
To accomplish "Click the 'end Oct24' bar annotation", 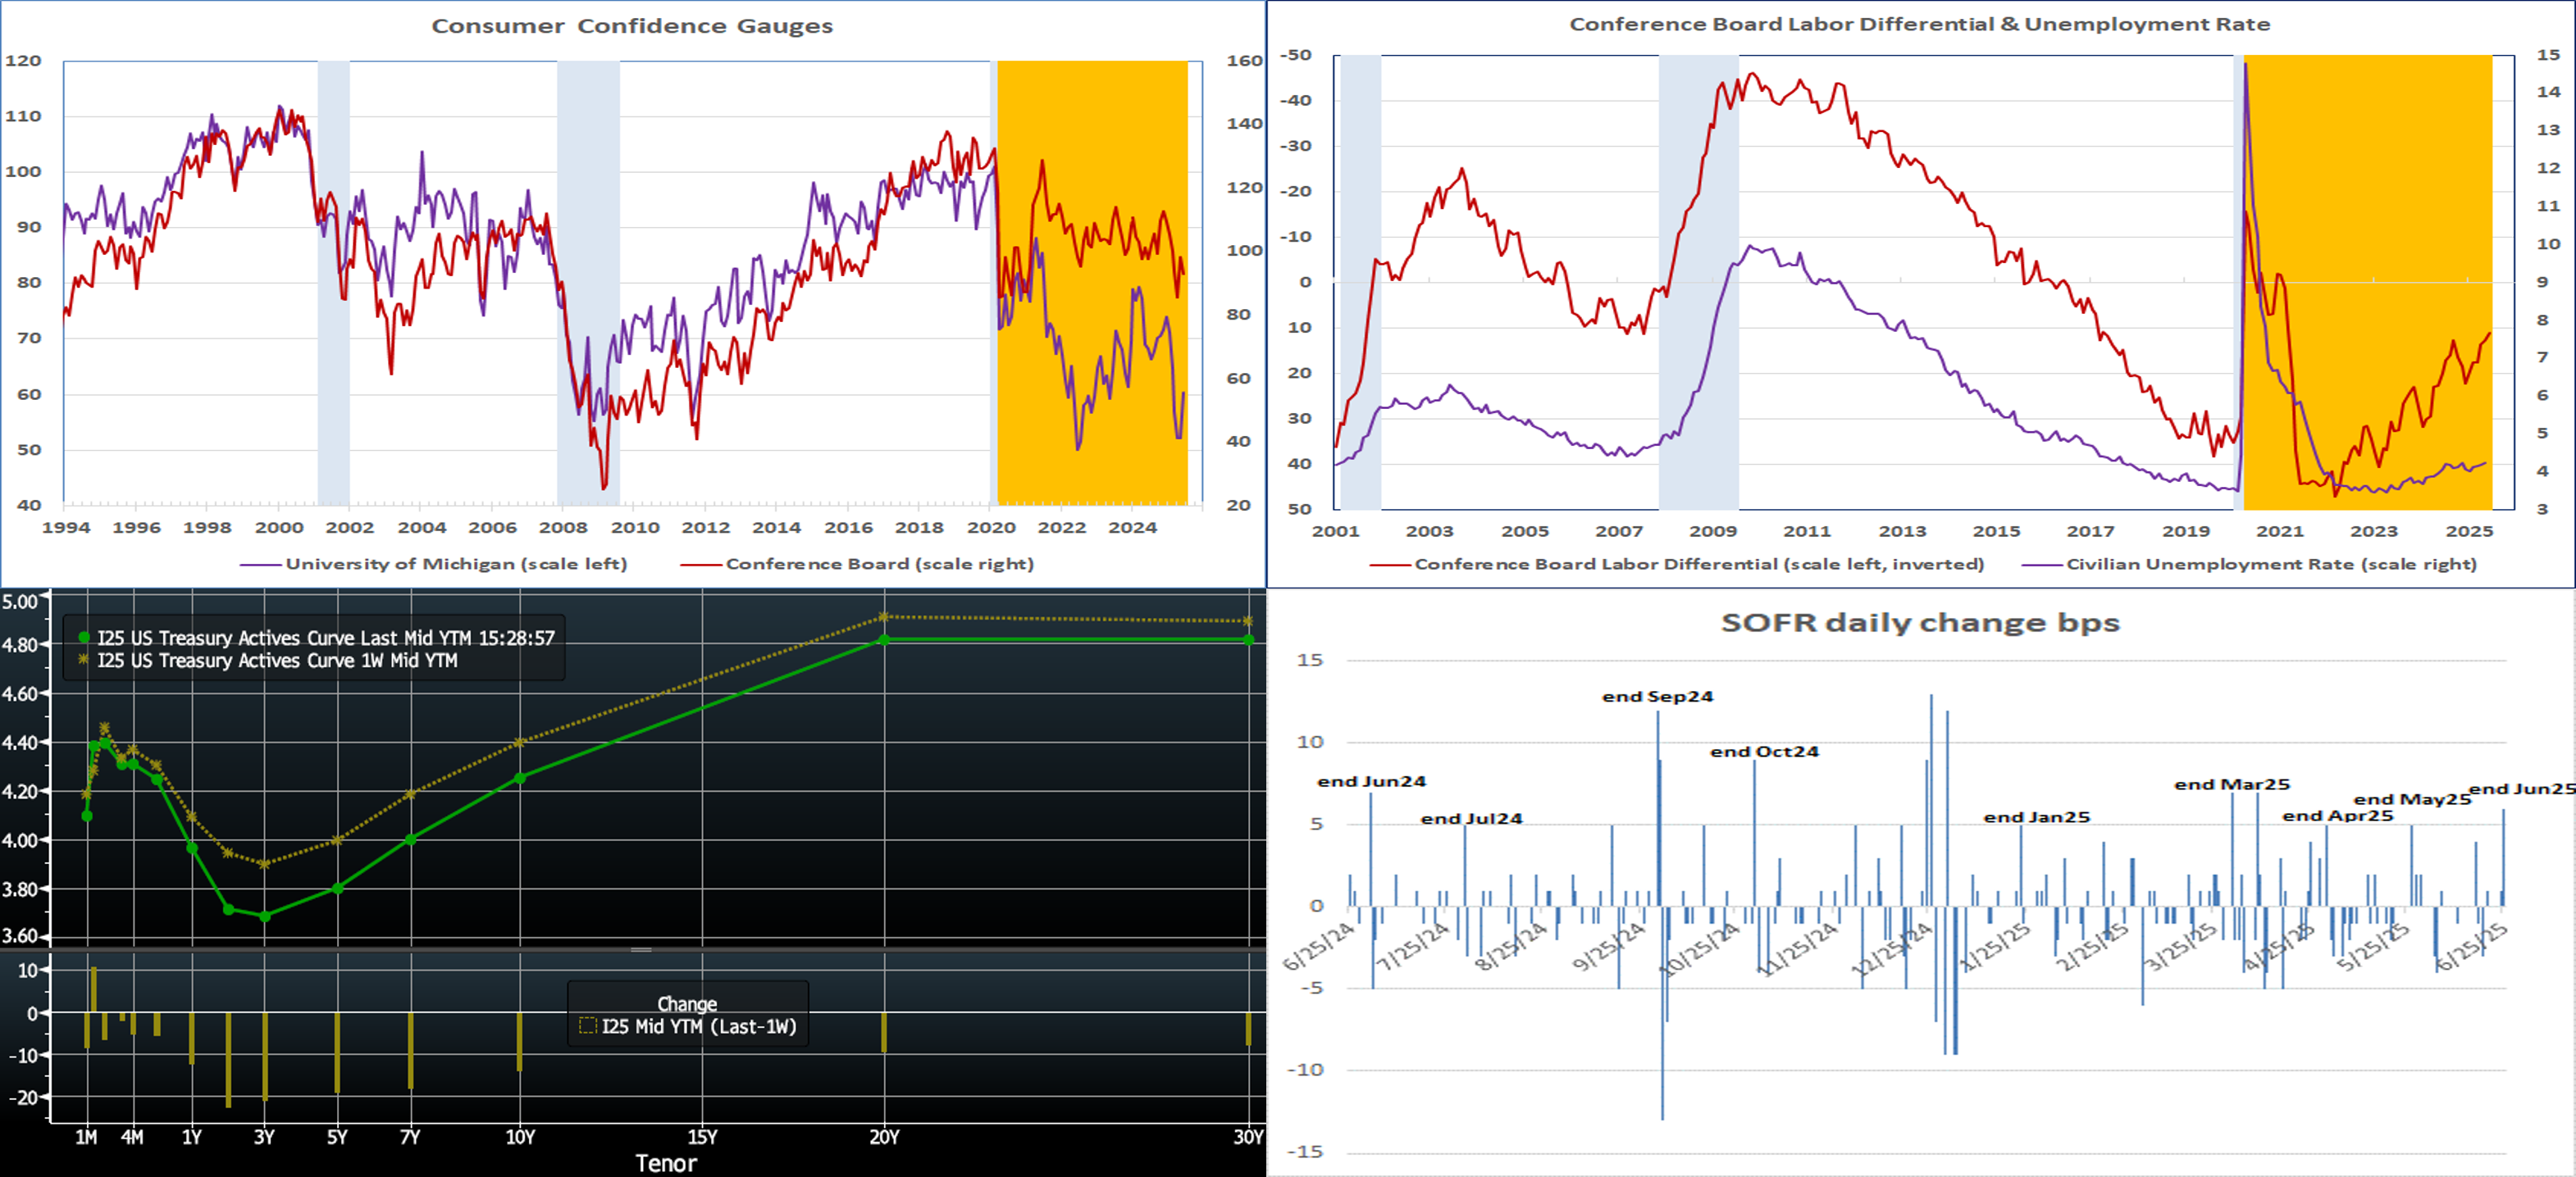I will (1764, 752).
